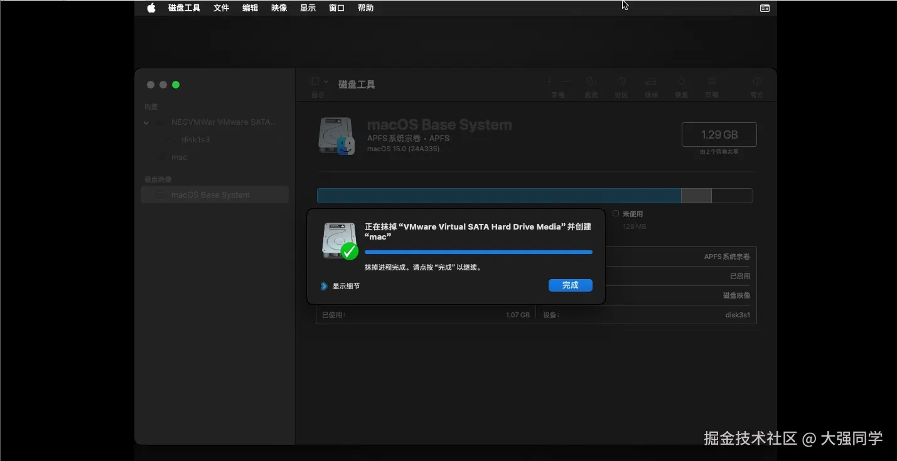Click the menu bar icon at top right
The image size is (897, 461).
[765, 8]
